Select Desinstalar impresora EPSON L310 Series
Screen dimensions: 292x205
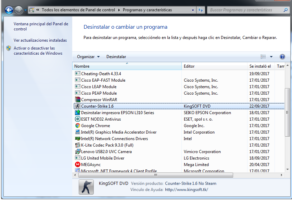point(118,113)
